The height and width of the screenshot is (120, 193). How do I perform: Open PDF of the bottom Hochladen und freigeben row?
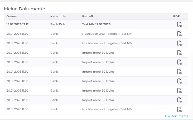click(x=179, y=109)
